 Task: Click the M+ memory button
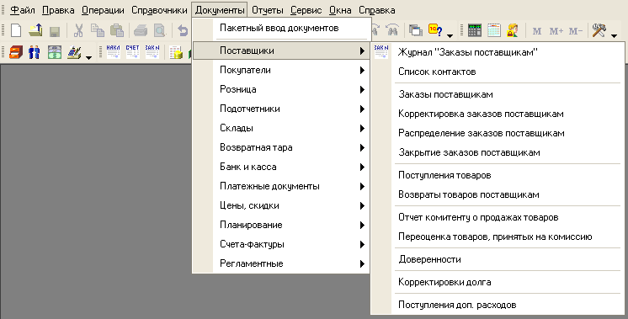click(556, 31)
